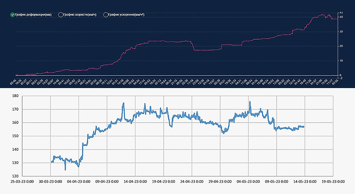Click the 24-04-23 0:00 date label
This screenshot has height=194, width=355.
[192, 182]
